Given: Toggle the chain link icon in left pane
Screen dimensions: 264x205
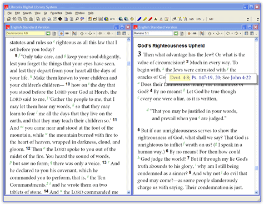Looking at the screenshot, I should pyautogui.click(x=67, y=33).
